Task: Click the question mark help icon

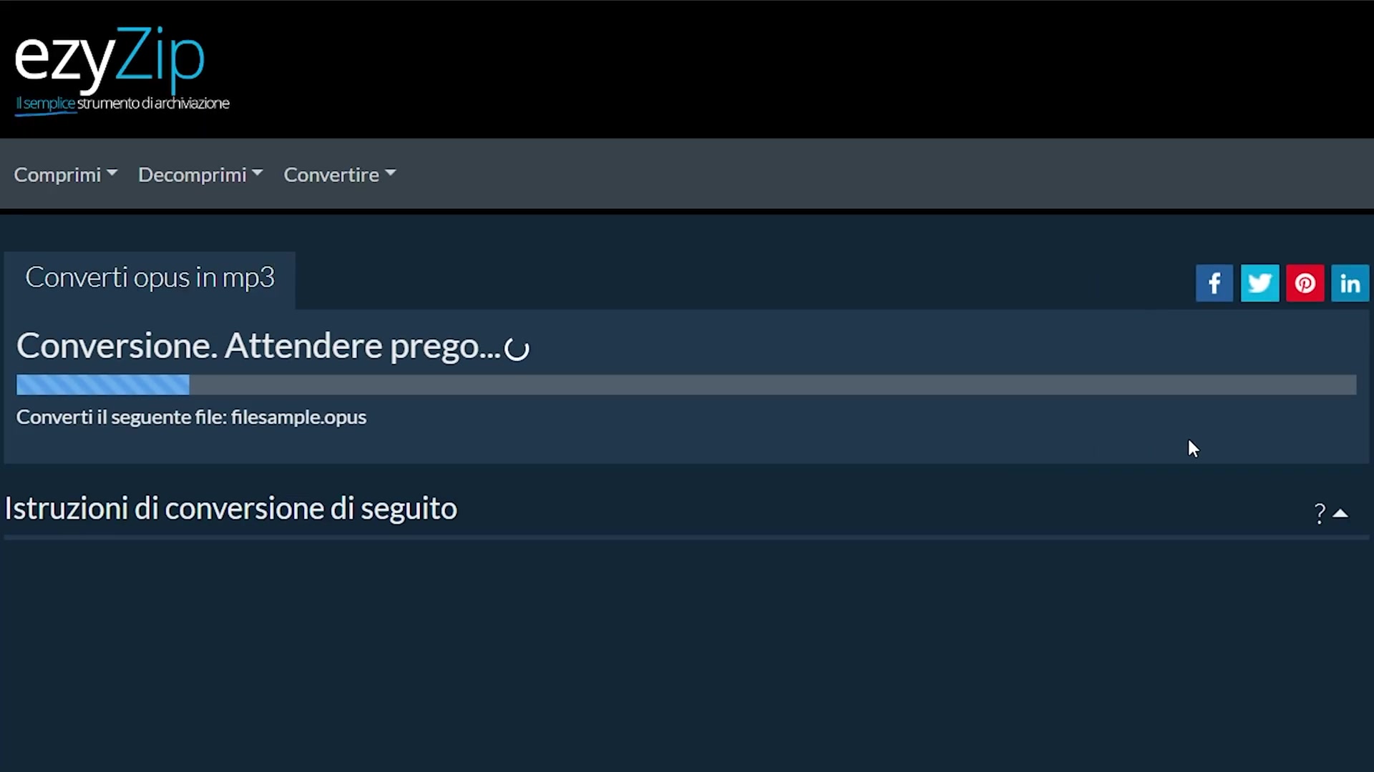Action: click(x=1320, y=513)
